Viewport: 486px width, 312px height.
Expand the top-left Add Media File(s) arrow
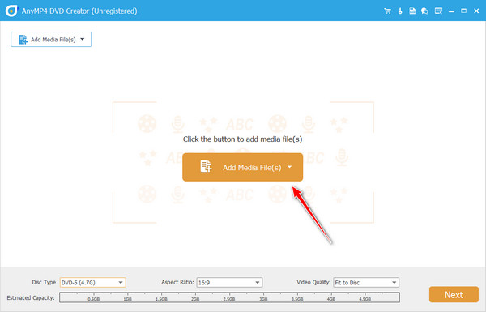pos(83,39)
